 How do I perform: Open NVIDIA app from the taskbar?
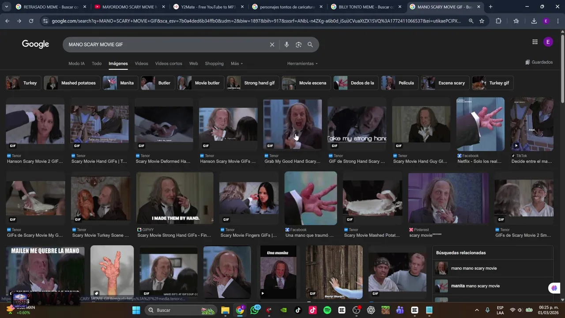point(283,310)
